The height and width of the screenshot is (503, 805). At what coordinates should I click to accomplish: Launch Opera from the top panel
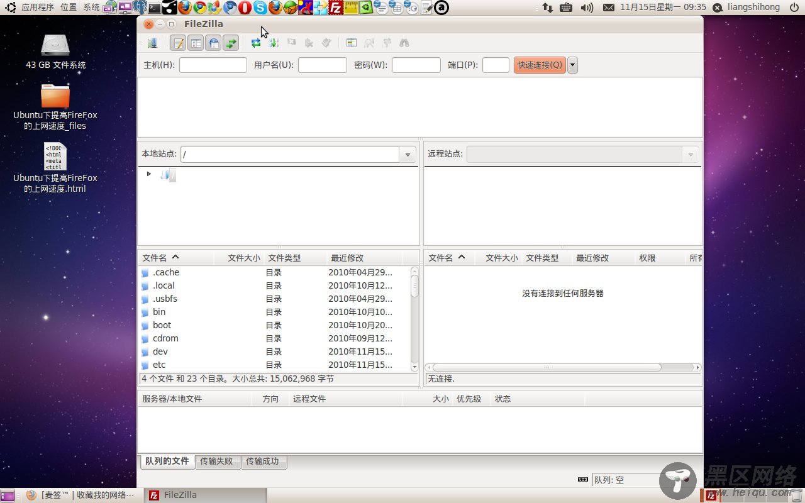pyautogui.click(x=245, y=8)
